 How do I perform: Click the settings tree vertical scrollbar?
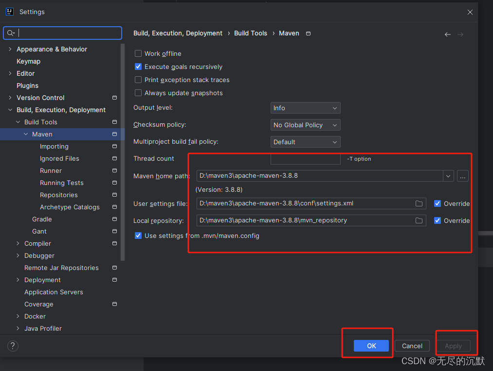click(123, 152)
